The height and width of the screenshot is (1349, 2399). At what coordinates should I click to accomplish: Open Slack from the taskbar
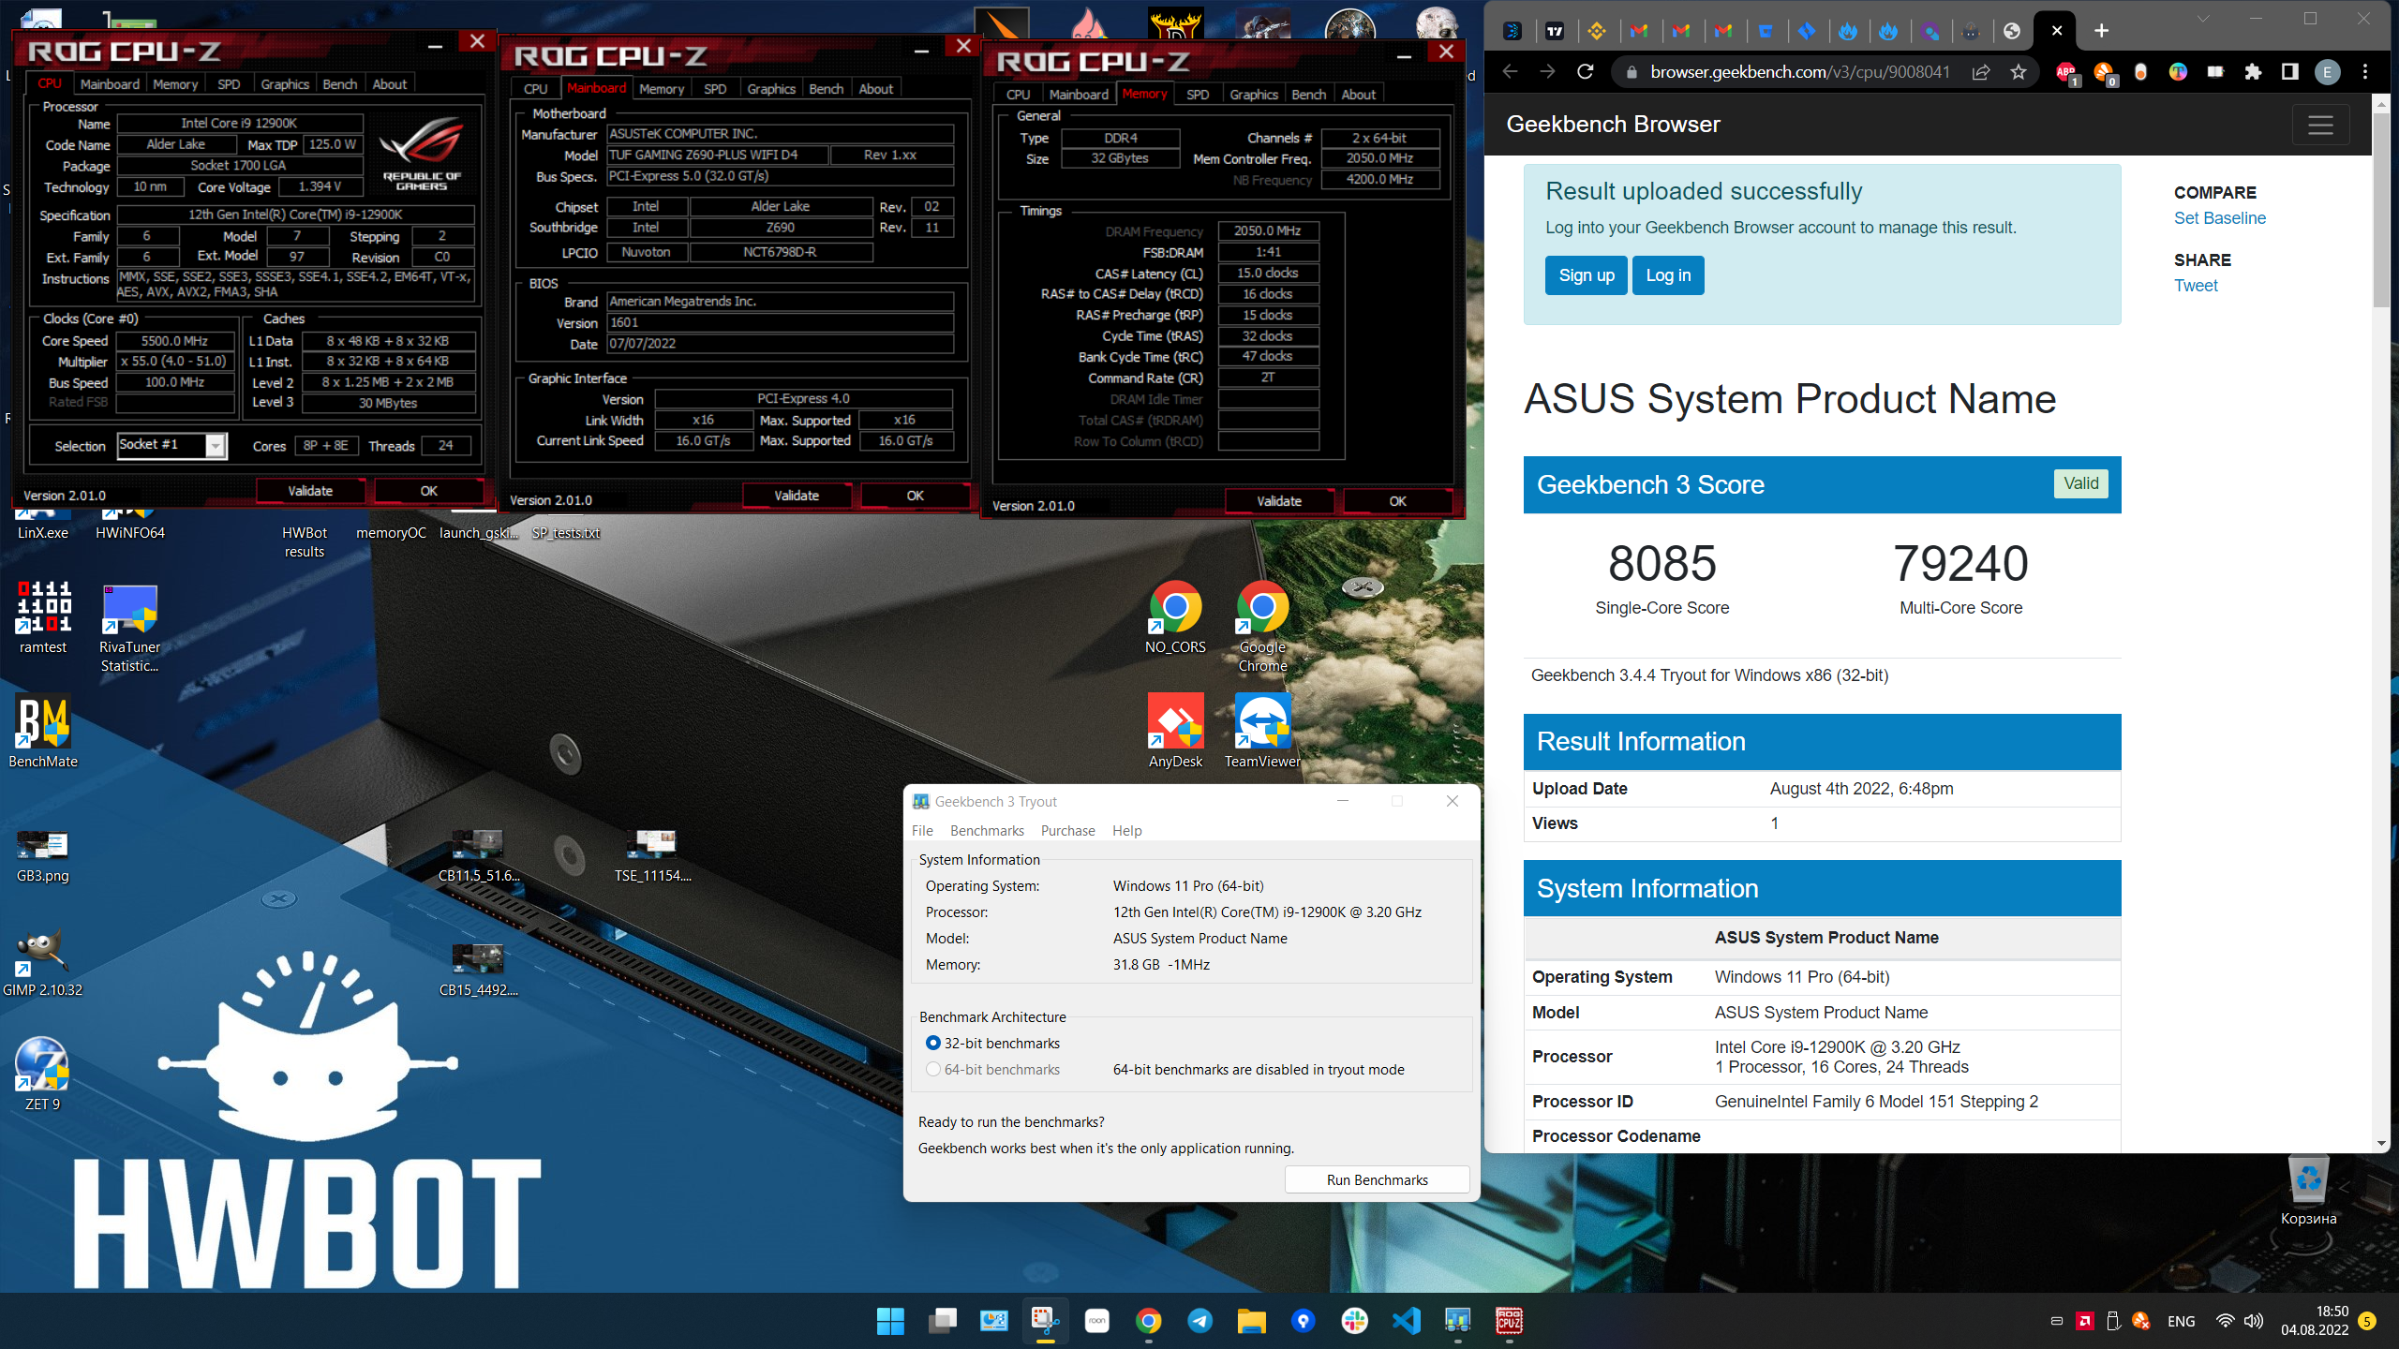1354,1321
